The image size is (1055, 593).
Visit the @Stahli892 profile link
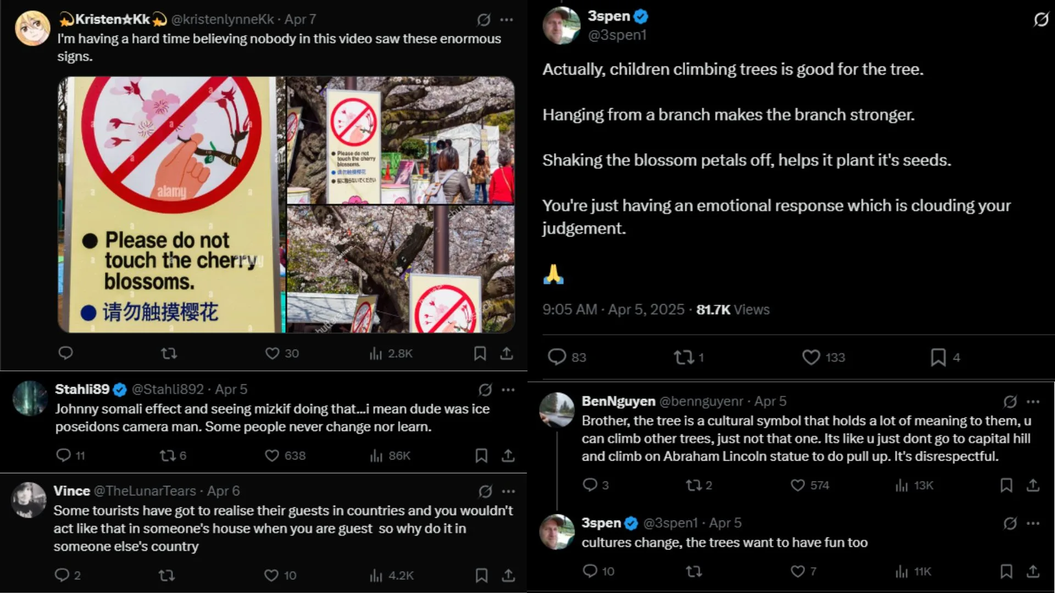(168, 390)
